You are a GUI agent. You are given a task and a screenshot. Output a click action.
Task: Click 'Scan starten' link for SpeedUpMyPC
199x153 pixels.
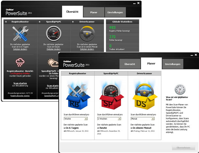(53, 86)
